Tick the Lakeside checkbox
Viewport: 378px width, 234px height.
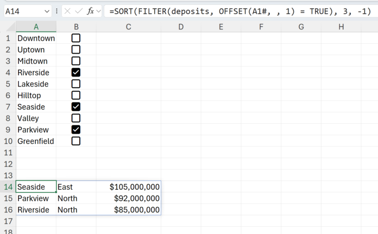[x=76, y=84]
